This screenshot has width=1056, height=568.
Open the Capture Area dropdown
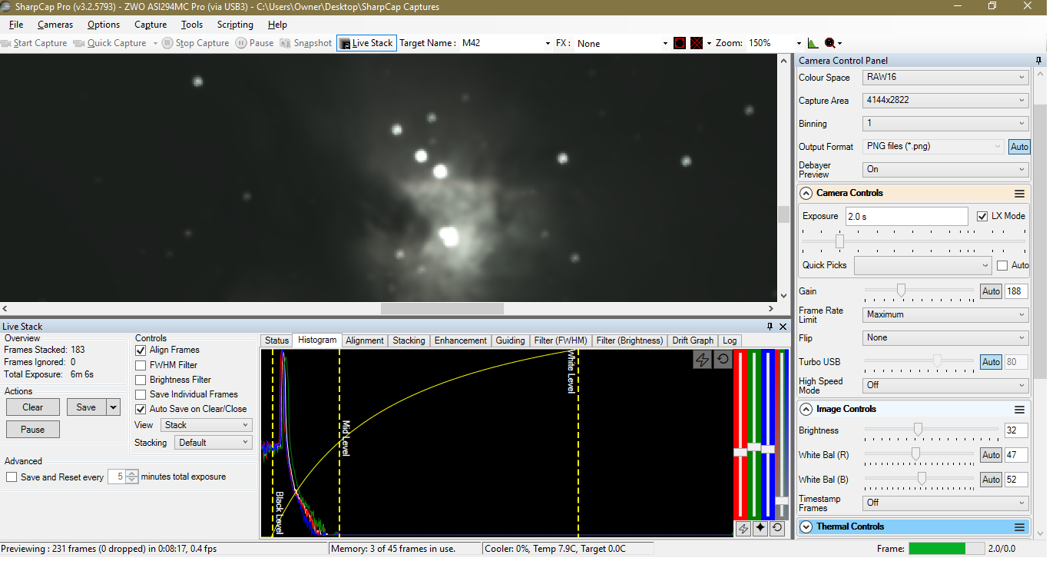[945, 101]
